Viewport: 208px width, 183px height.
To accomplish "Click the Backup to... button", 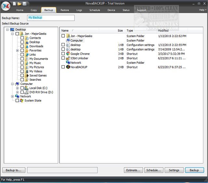I will 14,170.
